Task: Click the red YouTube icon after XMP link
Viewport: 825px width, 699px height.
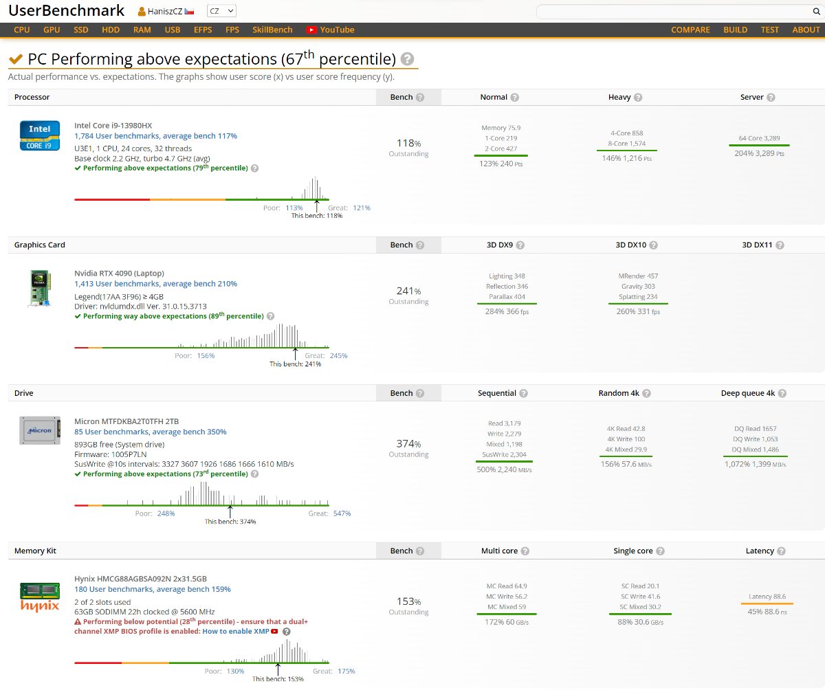Action: [x=275, y=632]
